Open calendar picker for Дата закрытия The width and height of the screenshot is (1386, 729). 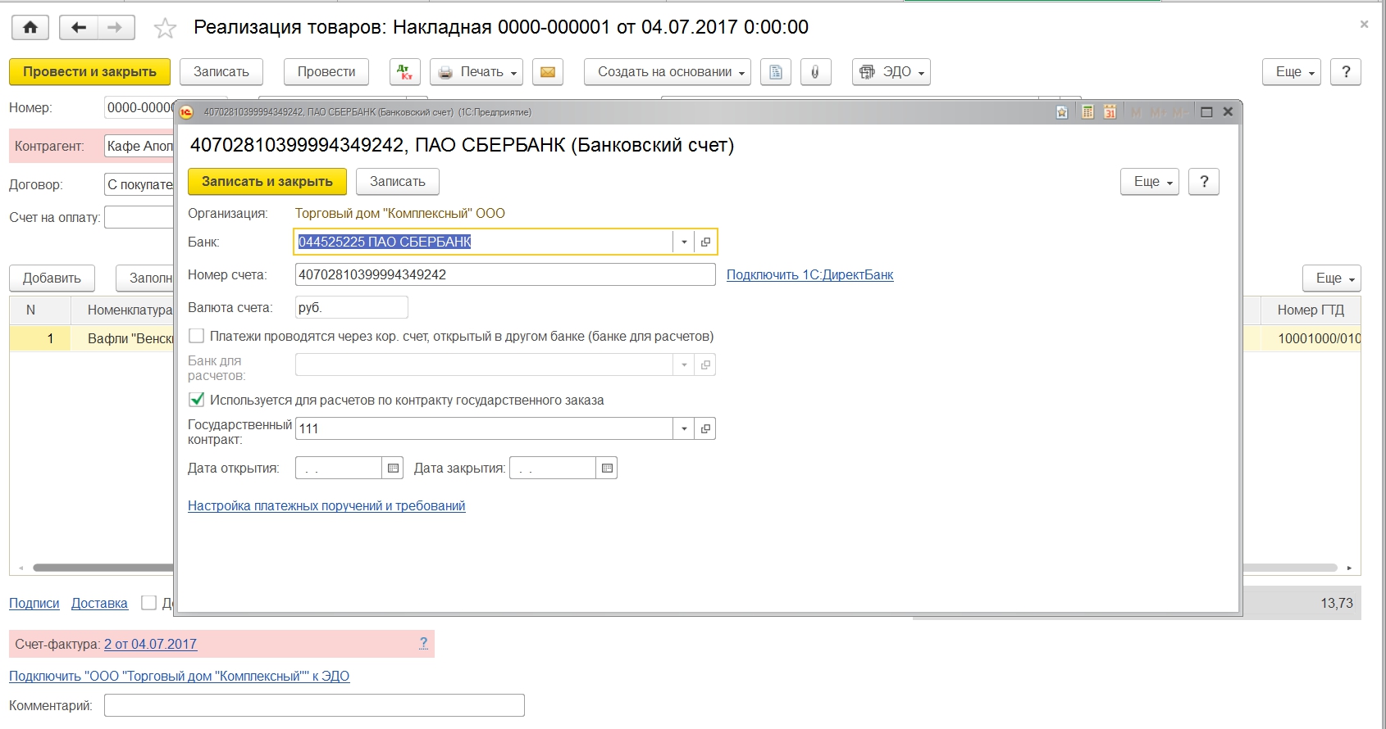pos(607,468)
